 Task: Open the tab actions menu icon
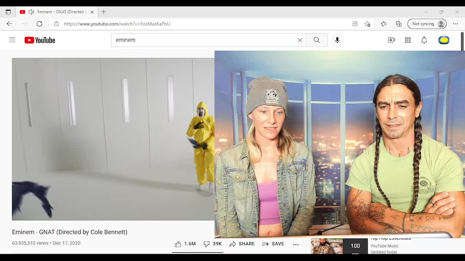[x=8, y=12]
